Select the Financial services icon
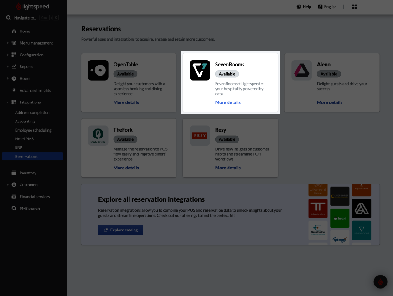The width and height of the screenshot is (393, 296). point(13,196)
